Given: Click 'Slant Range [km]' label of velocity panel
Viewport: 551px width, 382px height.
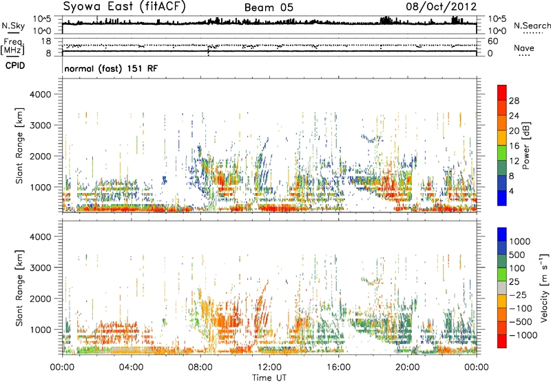Looking at the screenshot, I should [19, 288].
